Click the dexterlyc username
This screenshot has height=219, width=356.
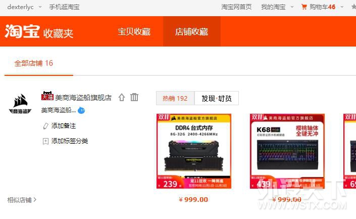pos(20,7)
